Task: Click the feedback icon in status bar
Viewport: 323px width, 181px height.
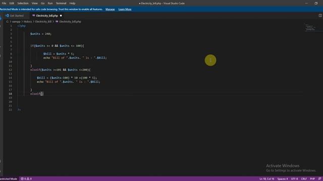Action: coord(319,179)
